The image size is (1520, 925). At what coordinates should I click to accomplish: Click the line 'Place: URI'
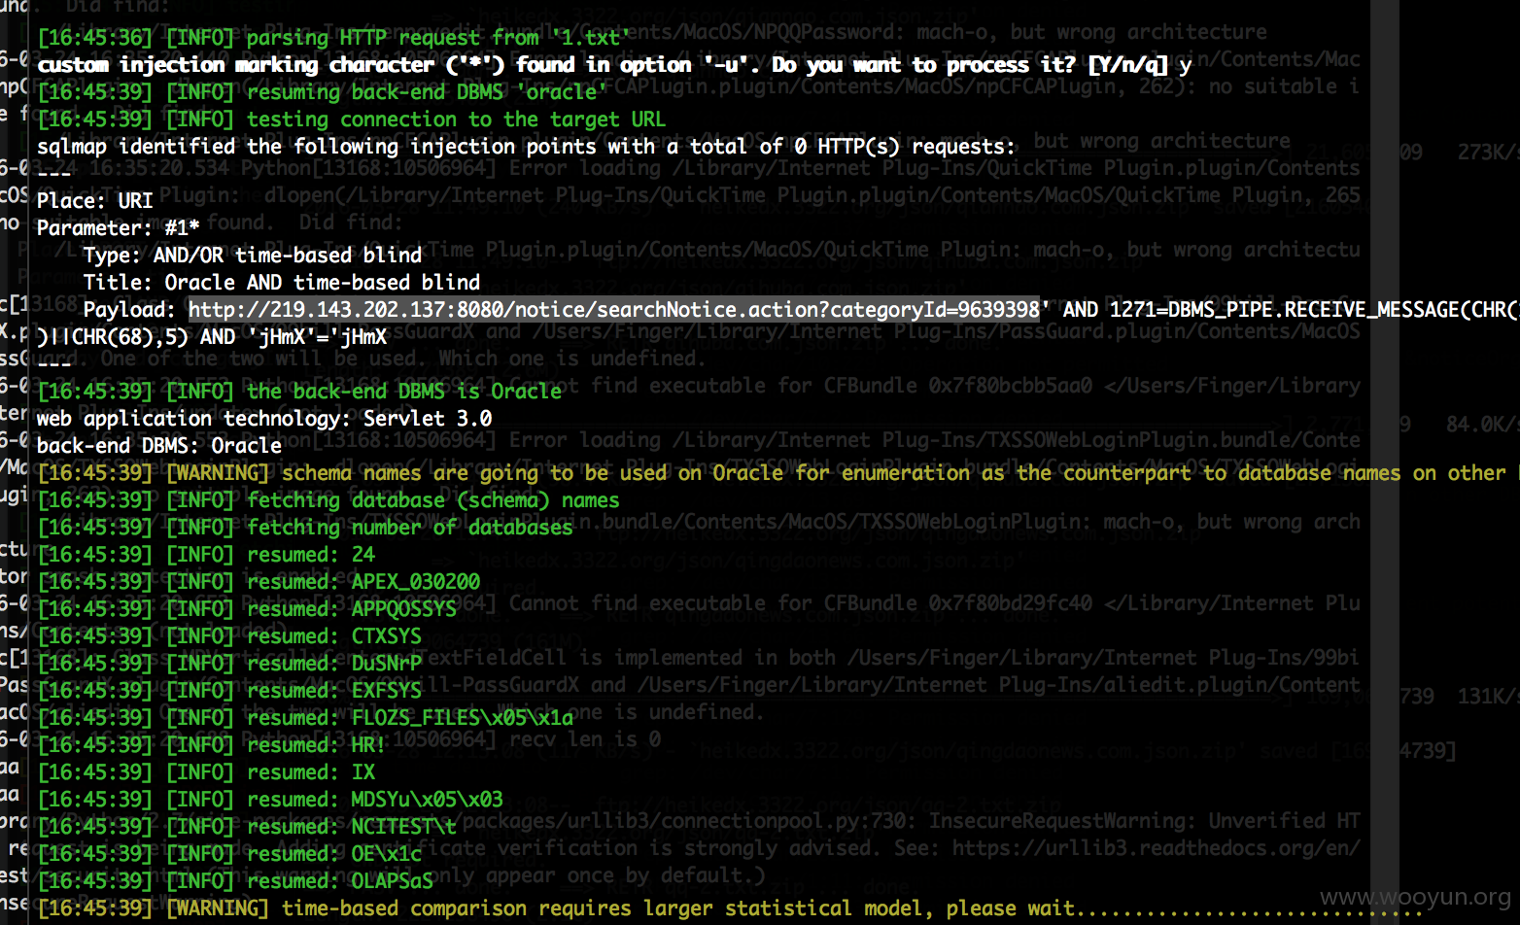pyautogui.click(x=95, y=200)
